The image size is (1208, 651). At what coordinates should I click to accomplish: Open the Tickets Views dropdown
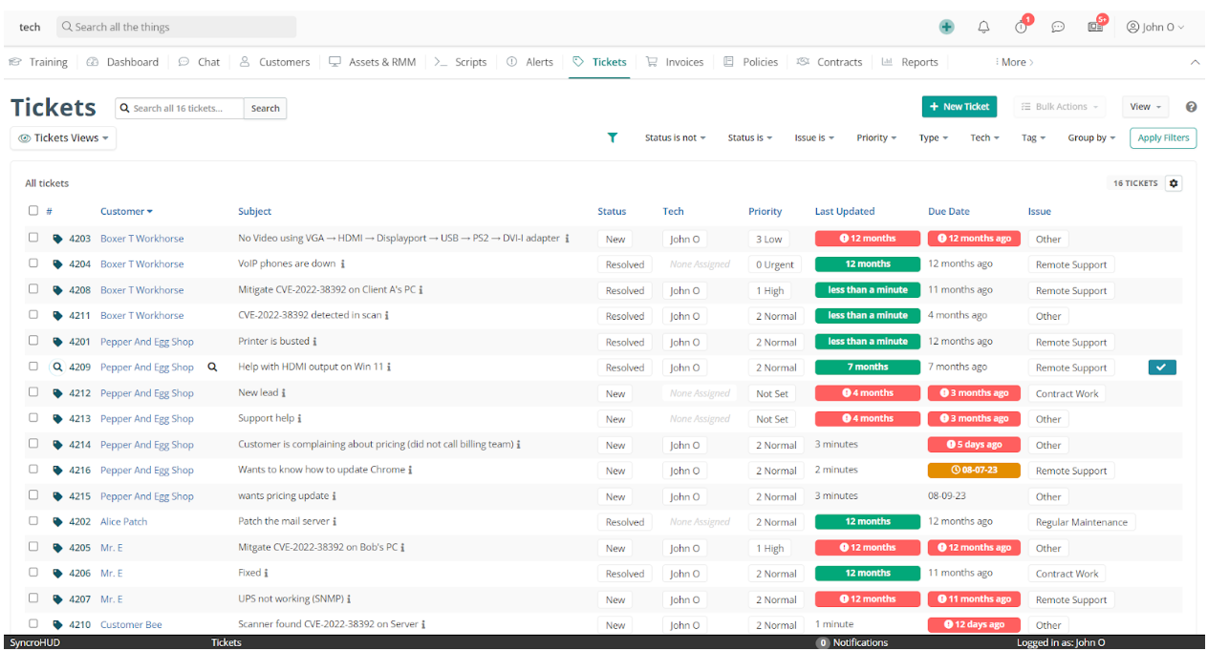tap(62, 137)
